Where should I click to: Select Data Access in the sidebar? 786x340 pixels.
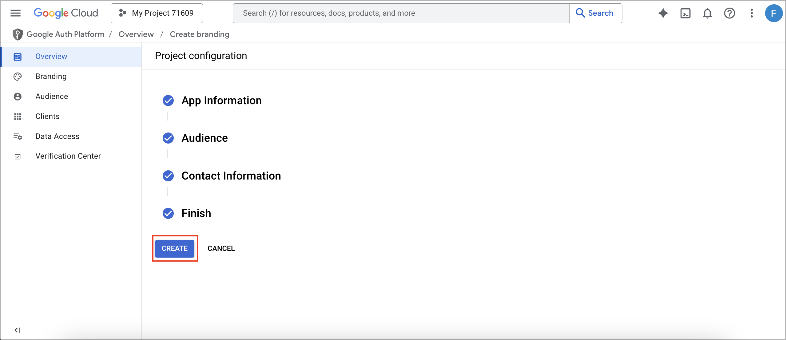pyautogui.click(x=71, y=136)
